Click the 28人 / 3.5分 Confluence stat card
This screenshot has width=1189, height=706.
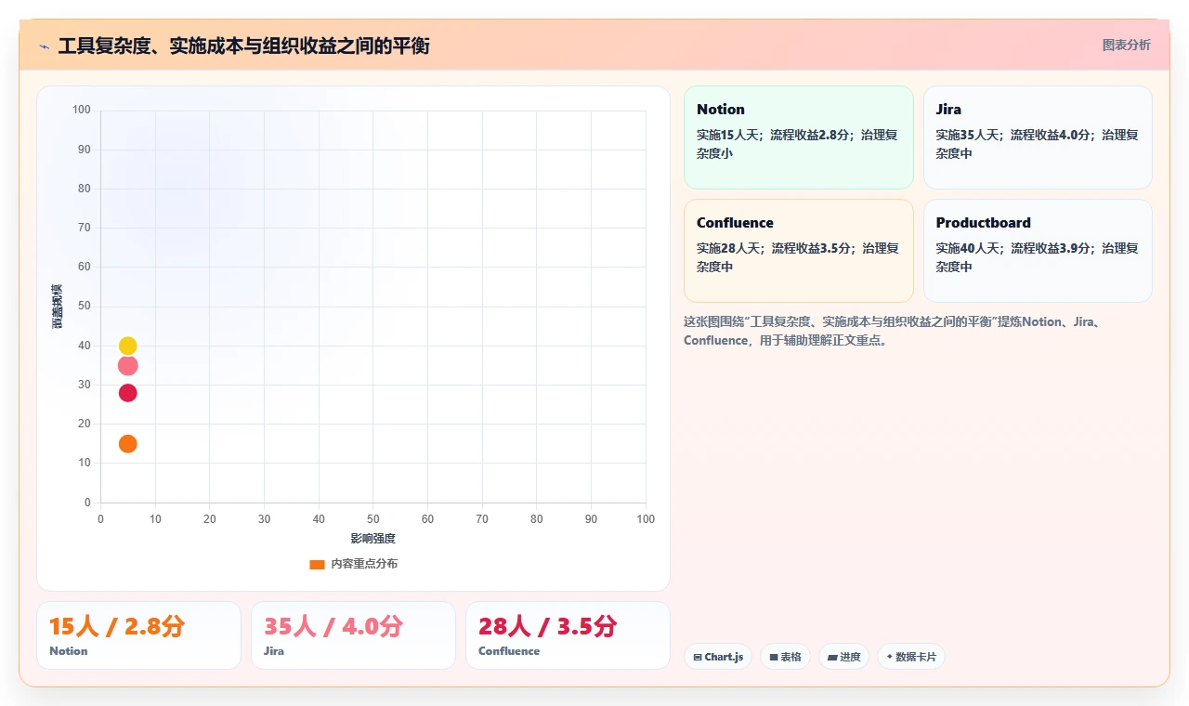coord(568,635)
